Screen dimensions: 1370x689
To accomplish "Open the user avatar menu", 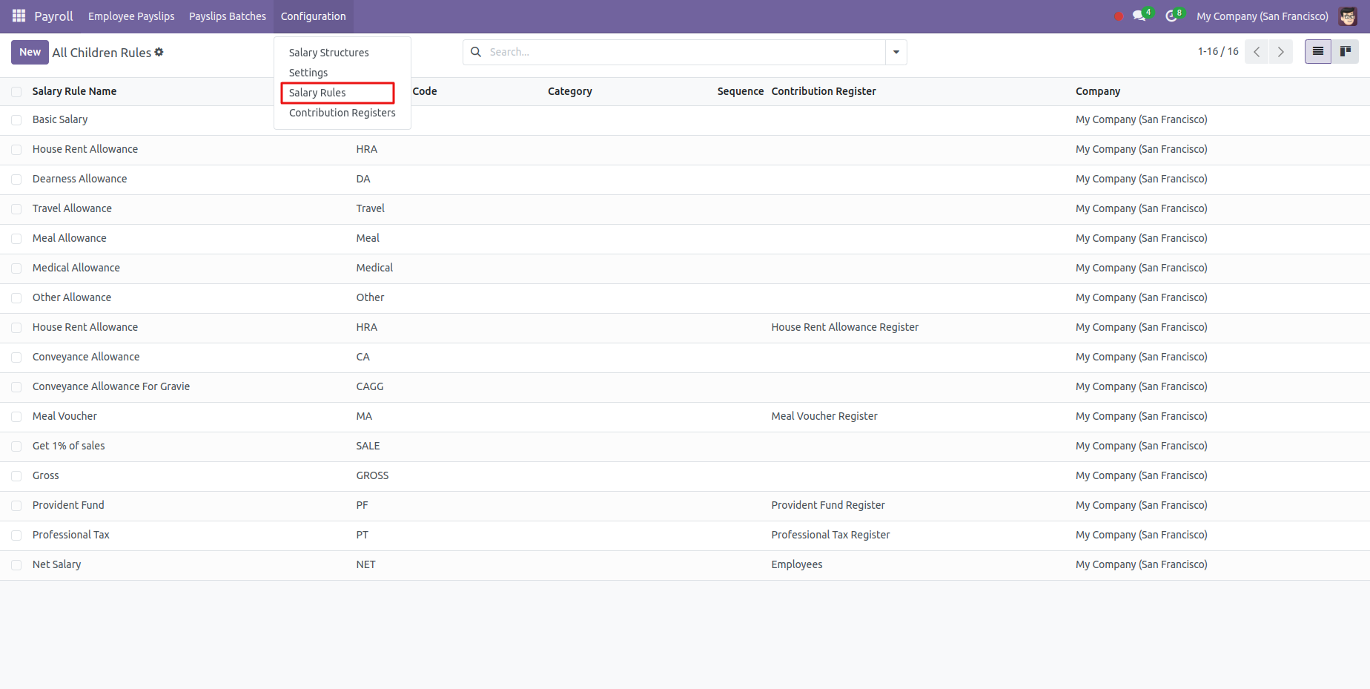I will click(1348, 16).
